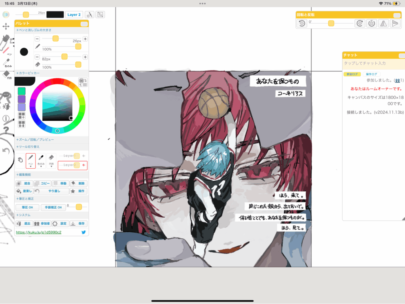
Task: Toggle 筆圧 ON pressure setting
Action: point(27,207)
